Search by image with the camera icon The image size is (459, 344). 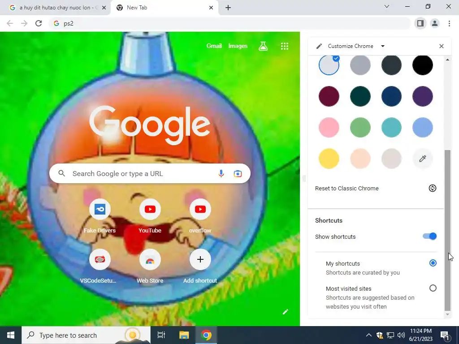coord(238,173)
